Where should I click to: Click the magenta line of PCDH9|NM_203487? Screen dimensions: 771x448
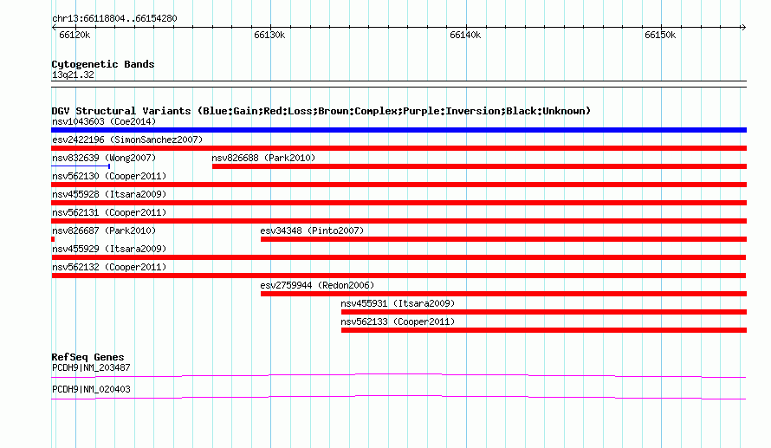pos(398,376)
